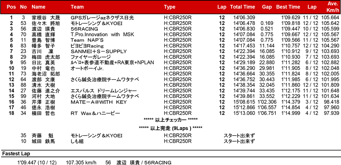Click the 以上完走 (9Laps) text
This screenshot has width=341, height=165.
[x=171, y=128]
